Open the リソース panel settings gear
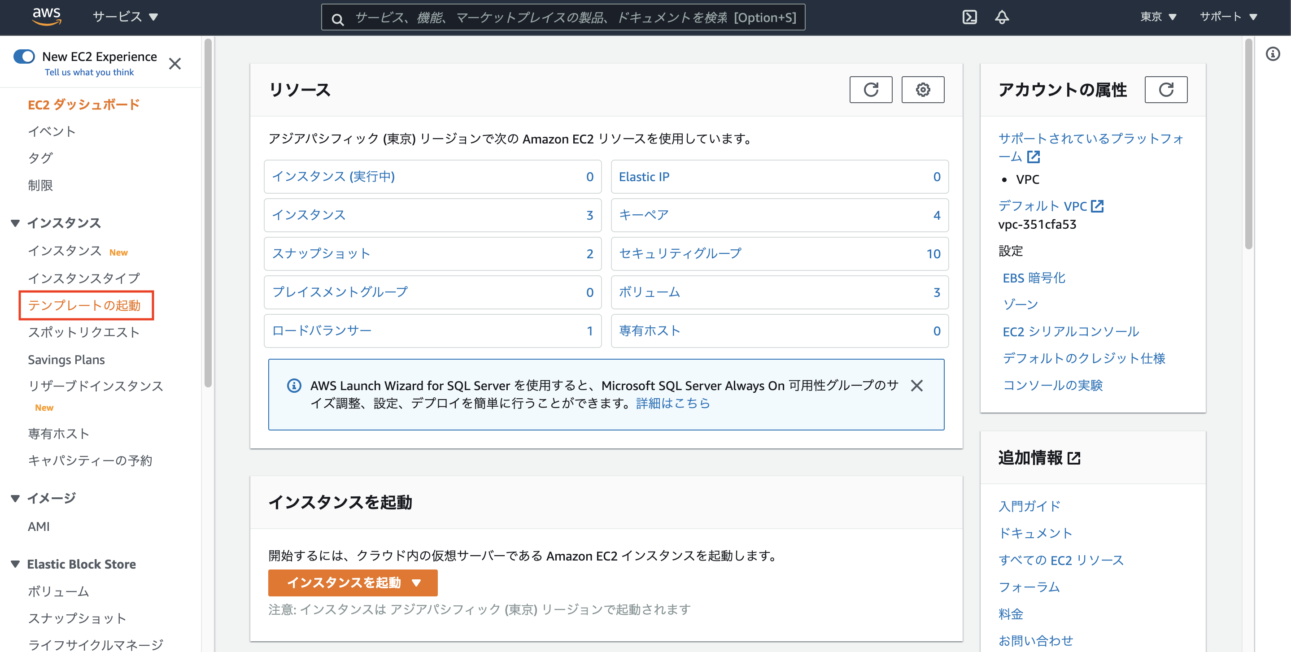The image size is (1291, 652). [923, 89]
